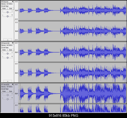127x118 pixels.
Task: Solo the Norm225 track
Action: point(10,91)
